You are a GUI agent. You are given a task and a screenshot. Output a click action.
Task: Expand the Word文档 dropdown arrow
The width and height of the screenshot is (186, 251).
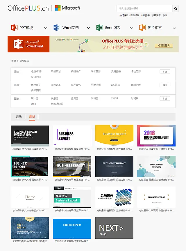tap(88, 28)
